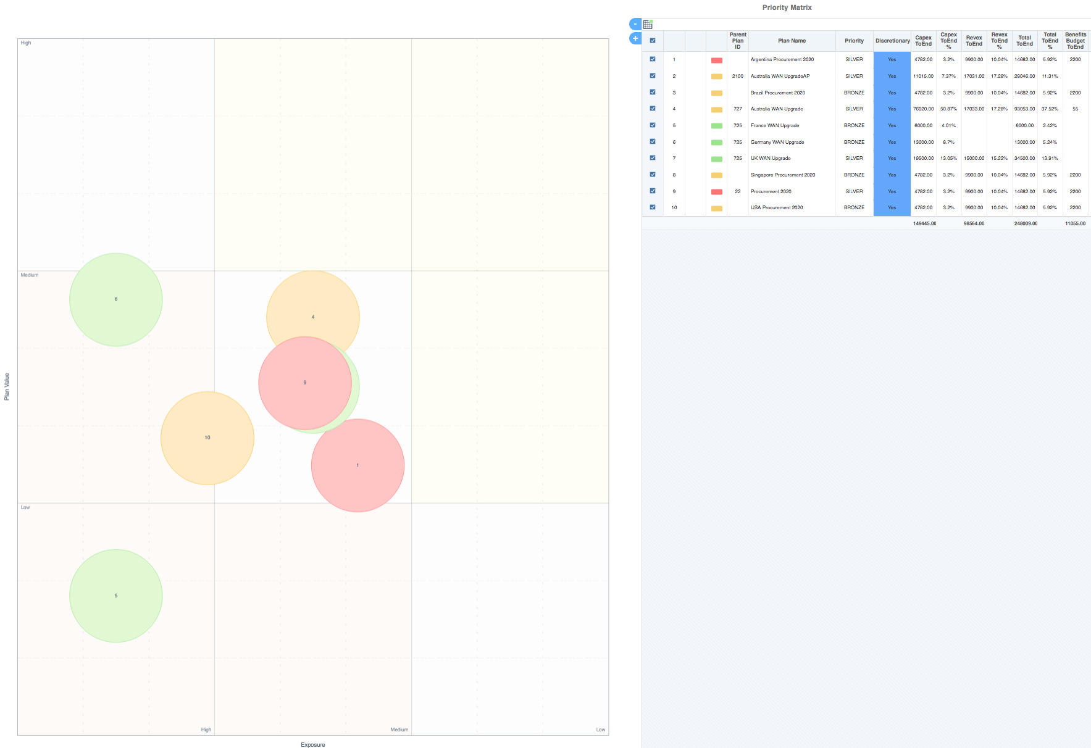Click the grid export icon above the table
1091x748 pixels.
tap(648, 24)
